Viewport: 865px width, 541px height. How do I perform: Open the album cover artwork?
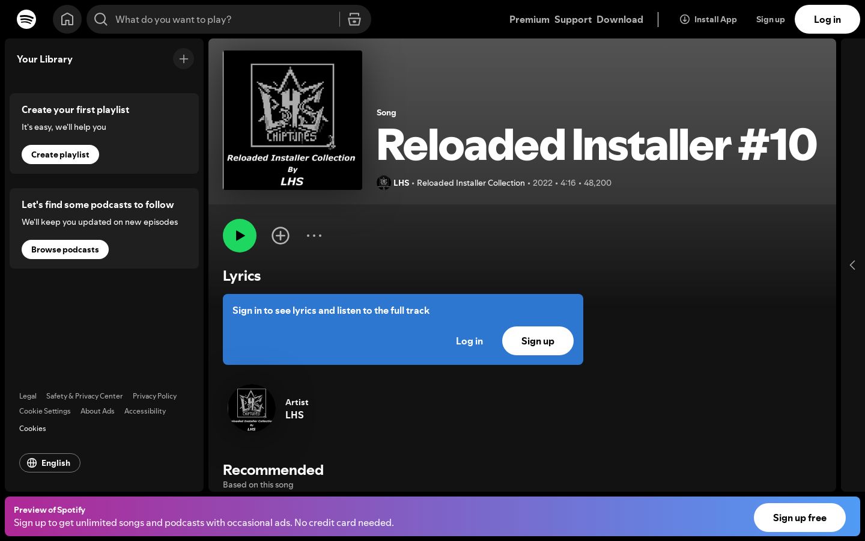293,120
